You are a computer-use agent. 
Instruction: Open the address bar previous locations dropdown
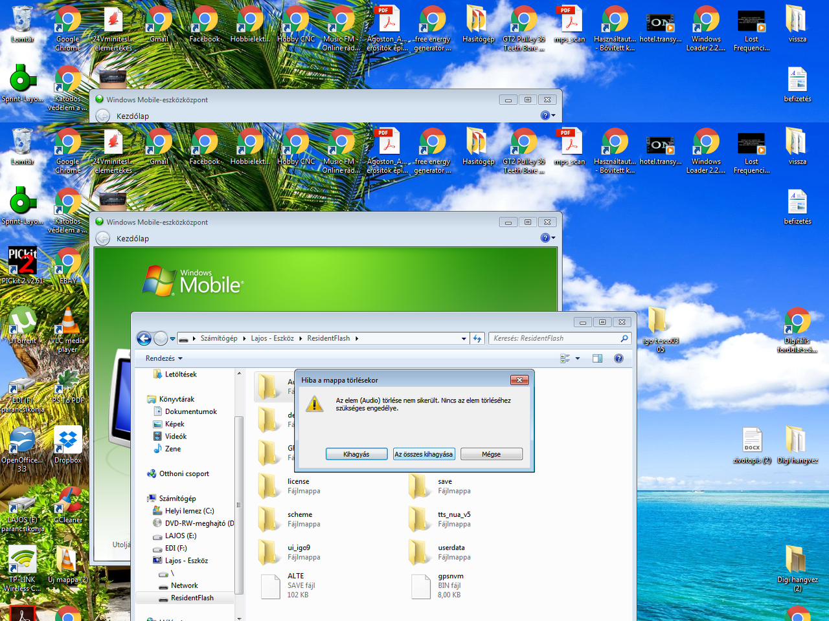point(464,338)
